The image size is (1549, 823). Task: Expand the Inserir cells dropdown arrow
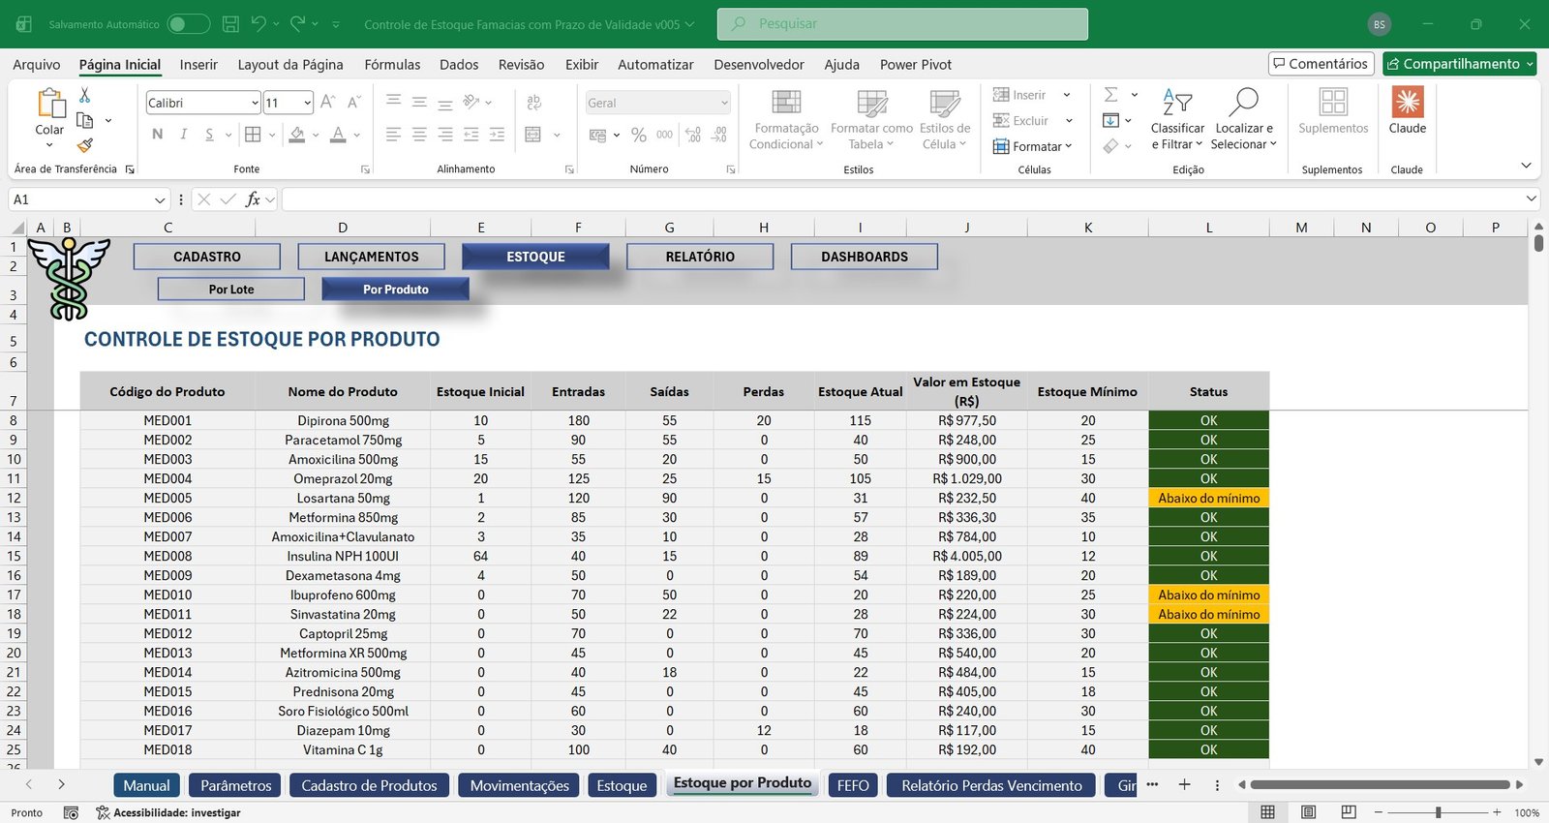[x=1067, y=95]
